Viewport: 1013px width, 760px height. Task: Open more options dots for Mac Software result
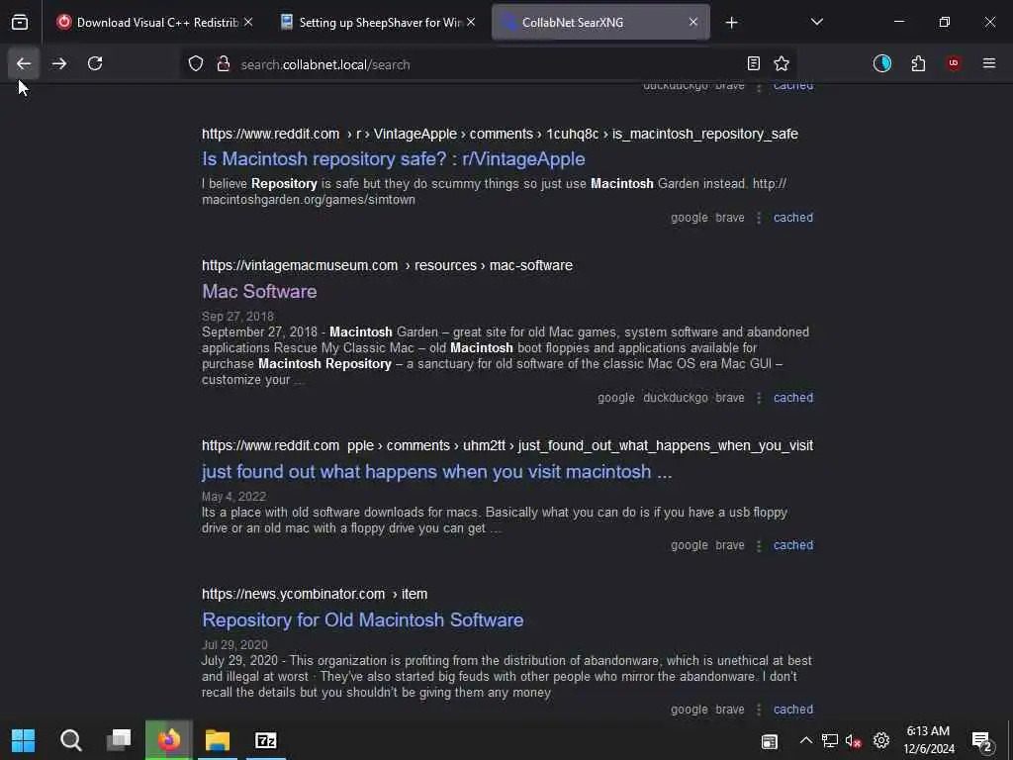tap(759, 398)
